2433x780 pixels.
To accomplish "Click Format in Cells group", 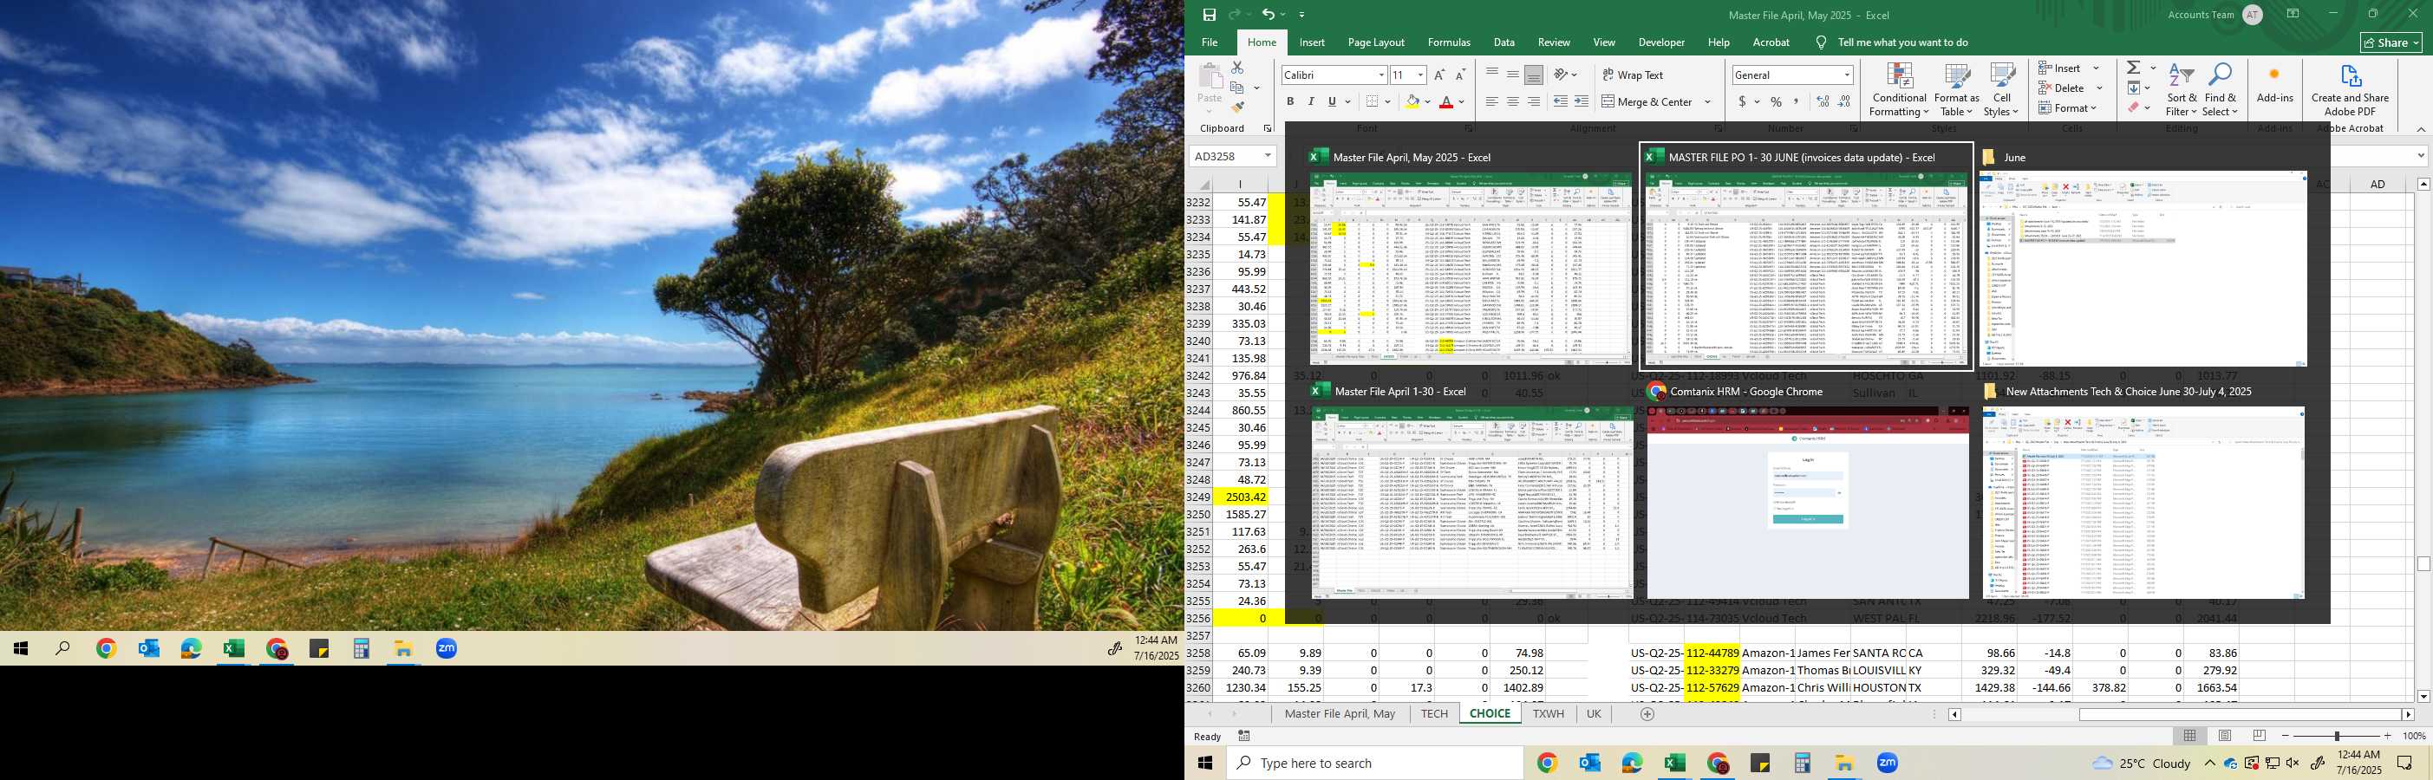I will (2069, 107).
